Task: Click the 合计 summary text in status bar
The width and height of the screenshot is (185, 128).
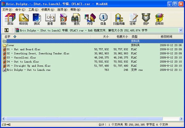Action: 133,125
